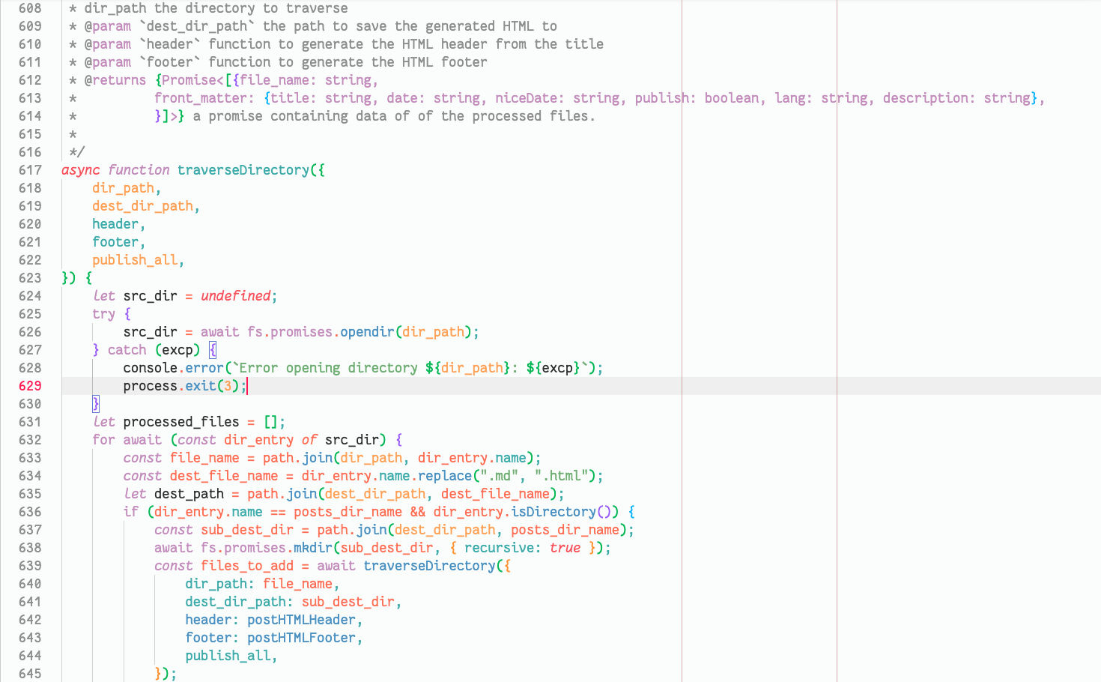Click line number 645 in the gutter
The height and width of the screenshot is (682, 1101).
pos(30,673)
